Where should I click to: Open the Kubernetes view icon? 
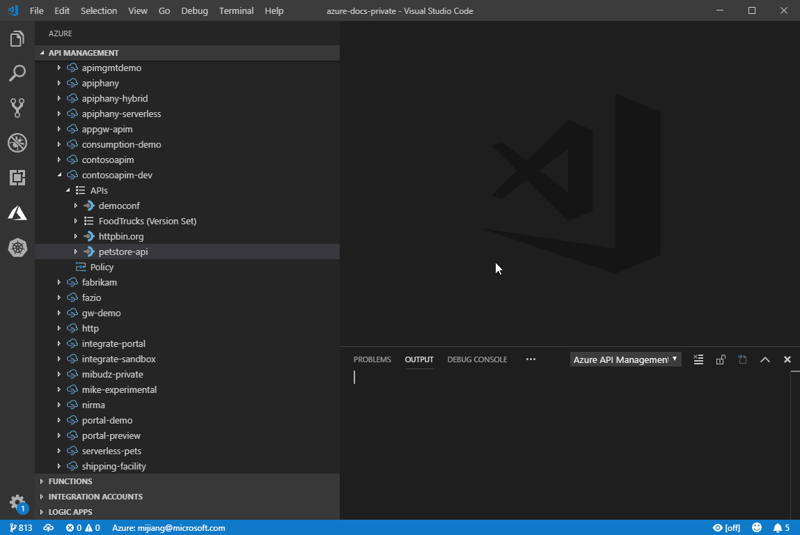(17, 247)
